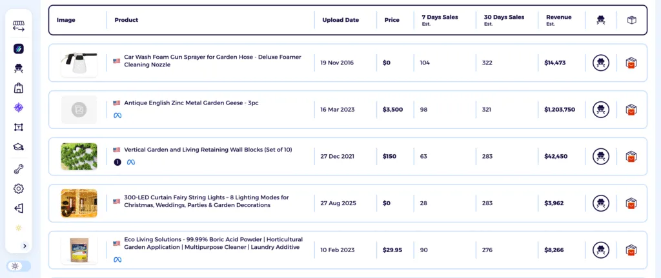Click spy icon for Car Wash Foam Gun
This screenshot has width=661, height=278.
tap(601, 63)
